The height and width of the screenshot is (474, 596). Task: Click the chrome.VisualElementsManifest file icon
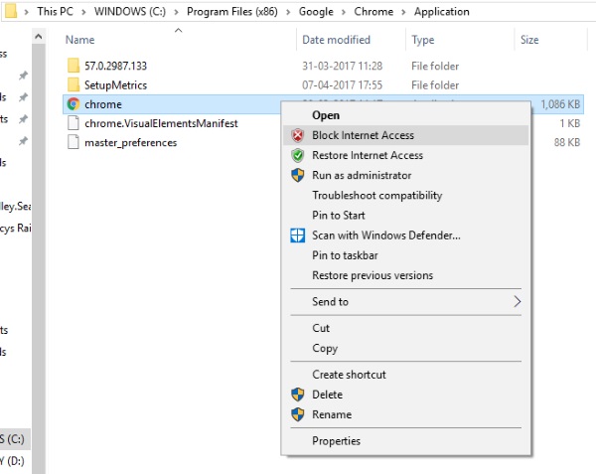(73, 123)
